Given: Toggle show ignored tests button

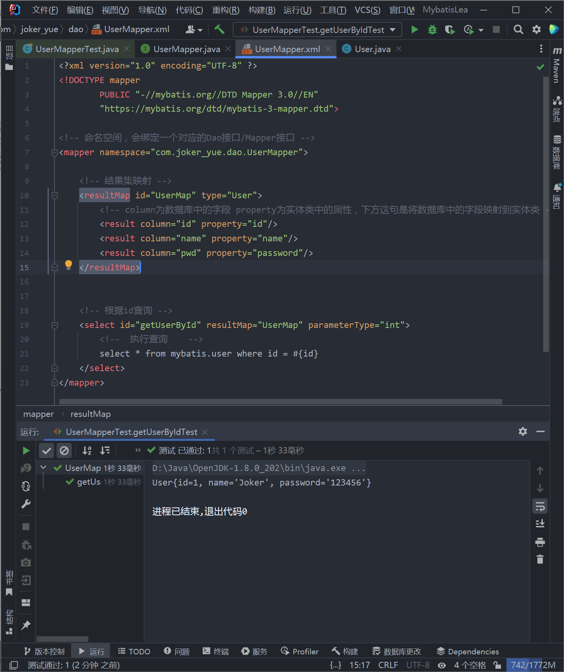Looking at the screenshot, I should pos(64,451).
